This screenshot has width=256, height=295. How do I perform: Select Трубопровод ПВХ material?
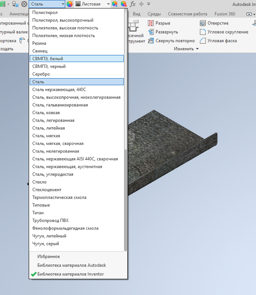coord(77,221)
